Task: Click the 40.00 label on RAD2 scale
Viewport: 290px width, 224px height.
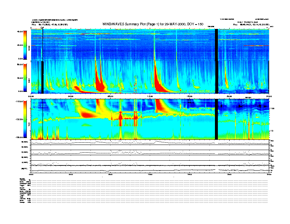Action: [x=20, y=31]
